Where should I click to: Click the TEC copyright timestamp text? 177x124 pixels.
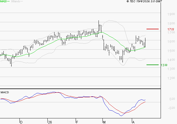coord(144,1)
